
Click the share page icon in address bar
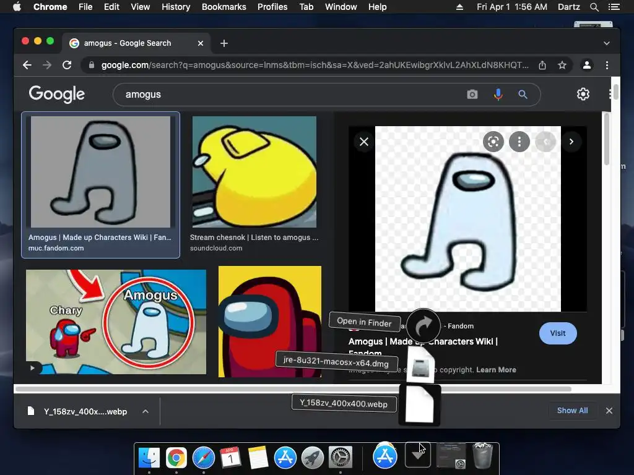[x=542, y=65]
